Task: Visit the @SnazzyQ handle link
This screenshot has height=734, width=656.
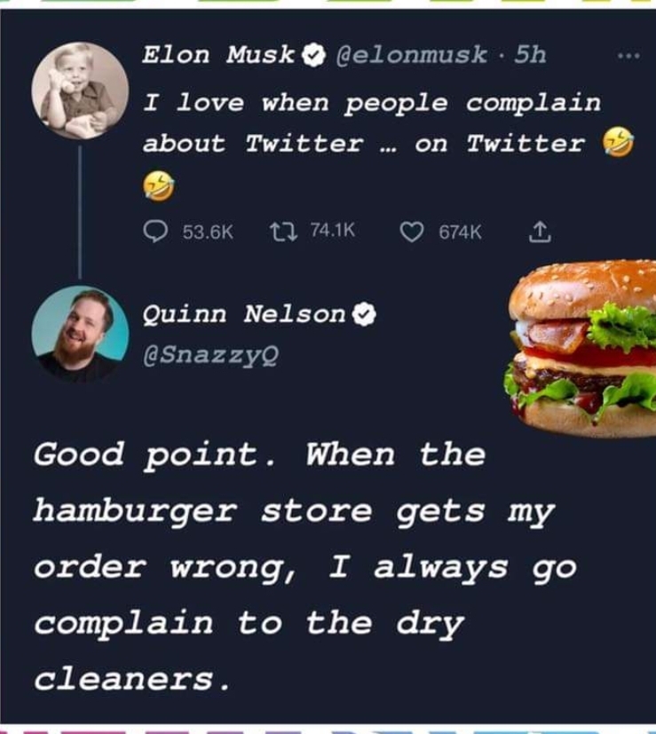Action: point(210,356)
